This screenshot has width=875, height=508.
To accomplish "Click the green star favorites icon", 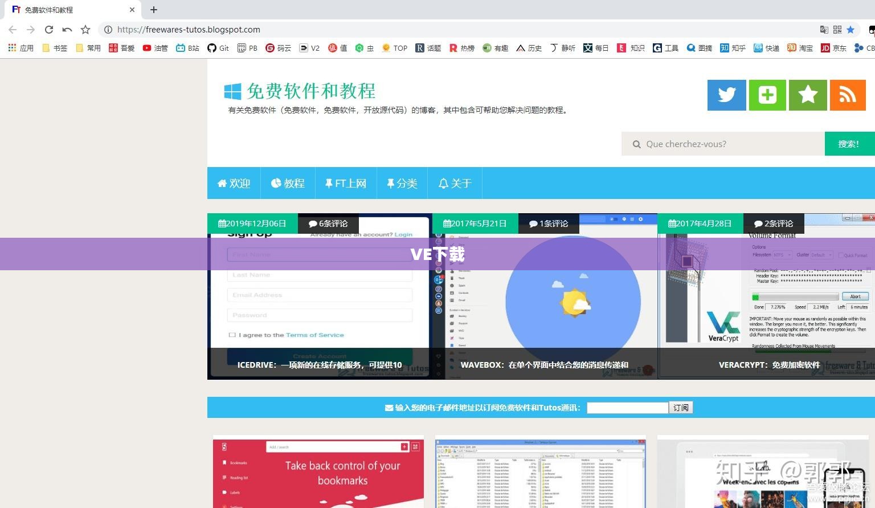I will pyautogui.click(x=808, y=95).
